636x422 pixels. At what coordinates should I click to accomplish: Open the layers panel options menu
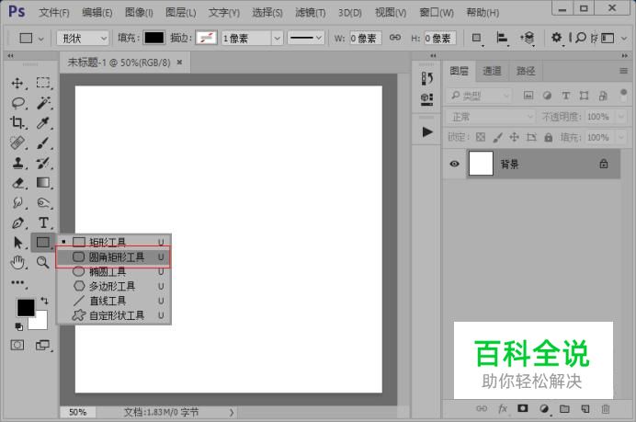623,71
